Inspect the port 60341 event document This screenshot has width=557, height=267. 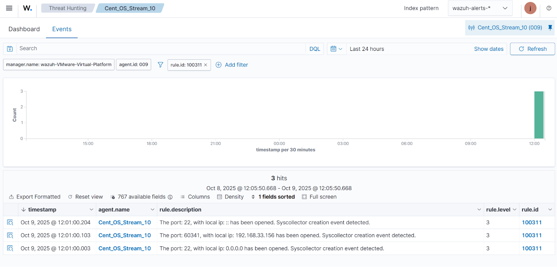tap(10, 235)
